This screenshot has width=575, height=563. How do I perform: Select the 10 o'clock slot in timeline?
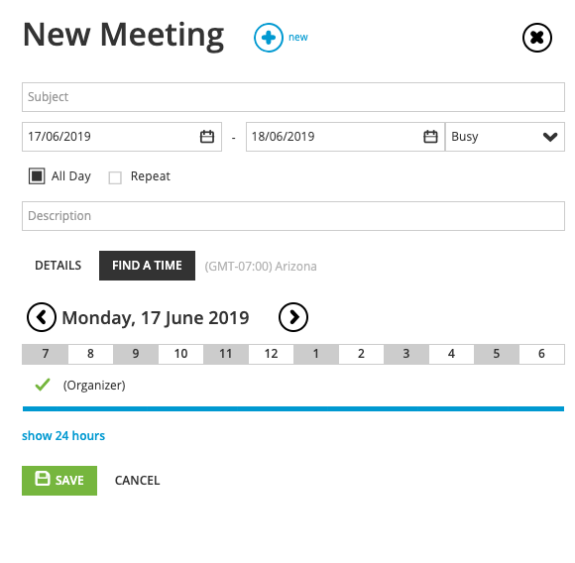pos(180,354)
